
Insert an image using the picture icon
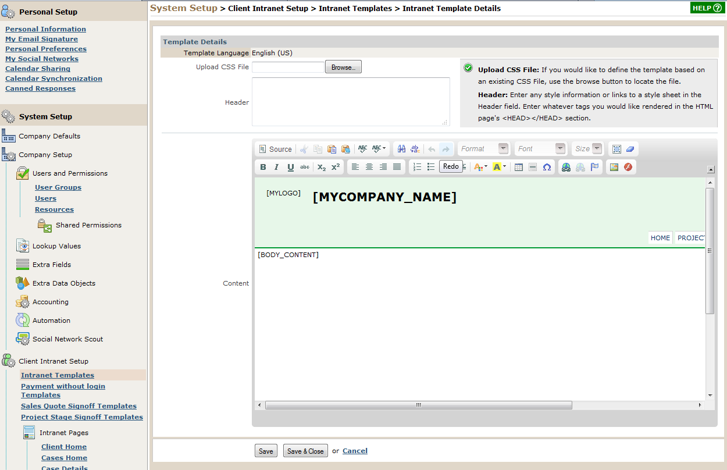tap(614, 167)
